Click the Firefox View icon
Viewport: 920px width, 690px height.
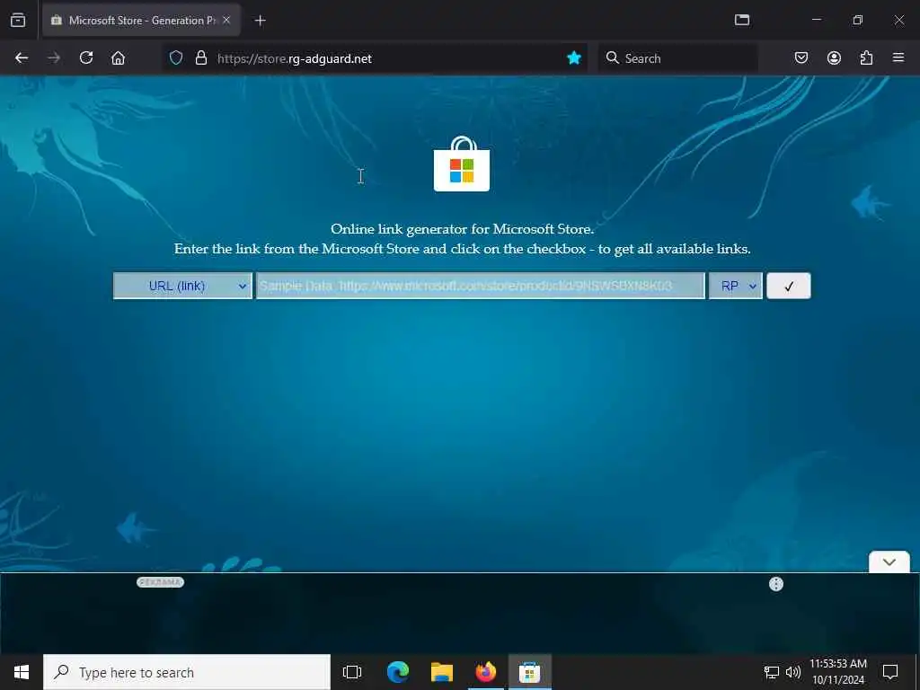(x=18, y=20)
